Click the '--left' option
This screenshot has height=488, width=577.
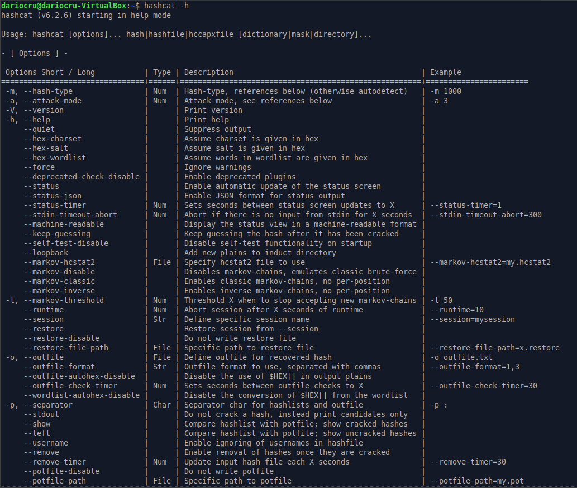tap(37, 433)
